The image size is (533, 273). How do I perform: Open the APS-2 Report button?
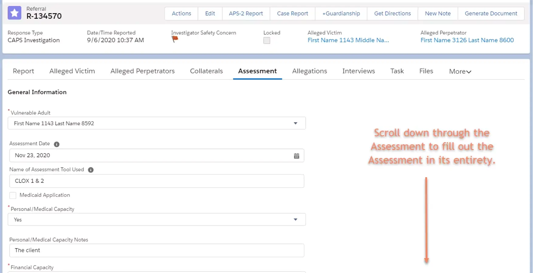point(246,14)
